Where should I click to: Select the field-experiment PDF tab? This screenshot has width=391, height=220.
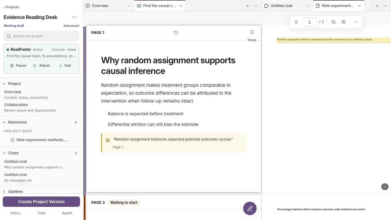click(338, 6)
